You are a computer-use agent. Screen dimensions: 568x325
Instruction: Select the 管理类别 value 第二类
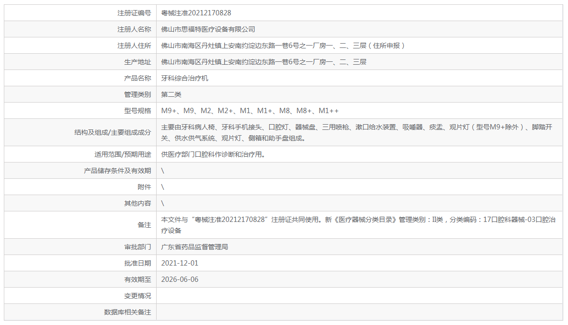pyautogui.click(x=171, y=94)
